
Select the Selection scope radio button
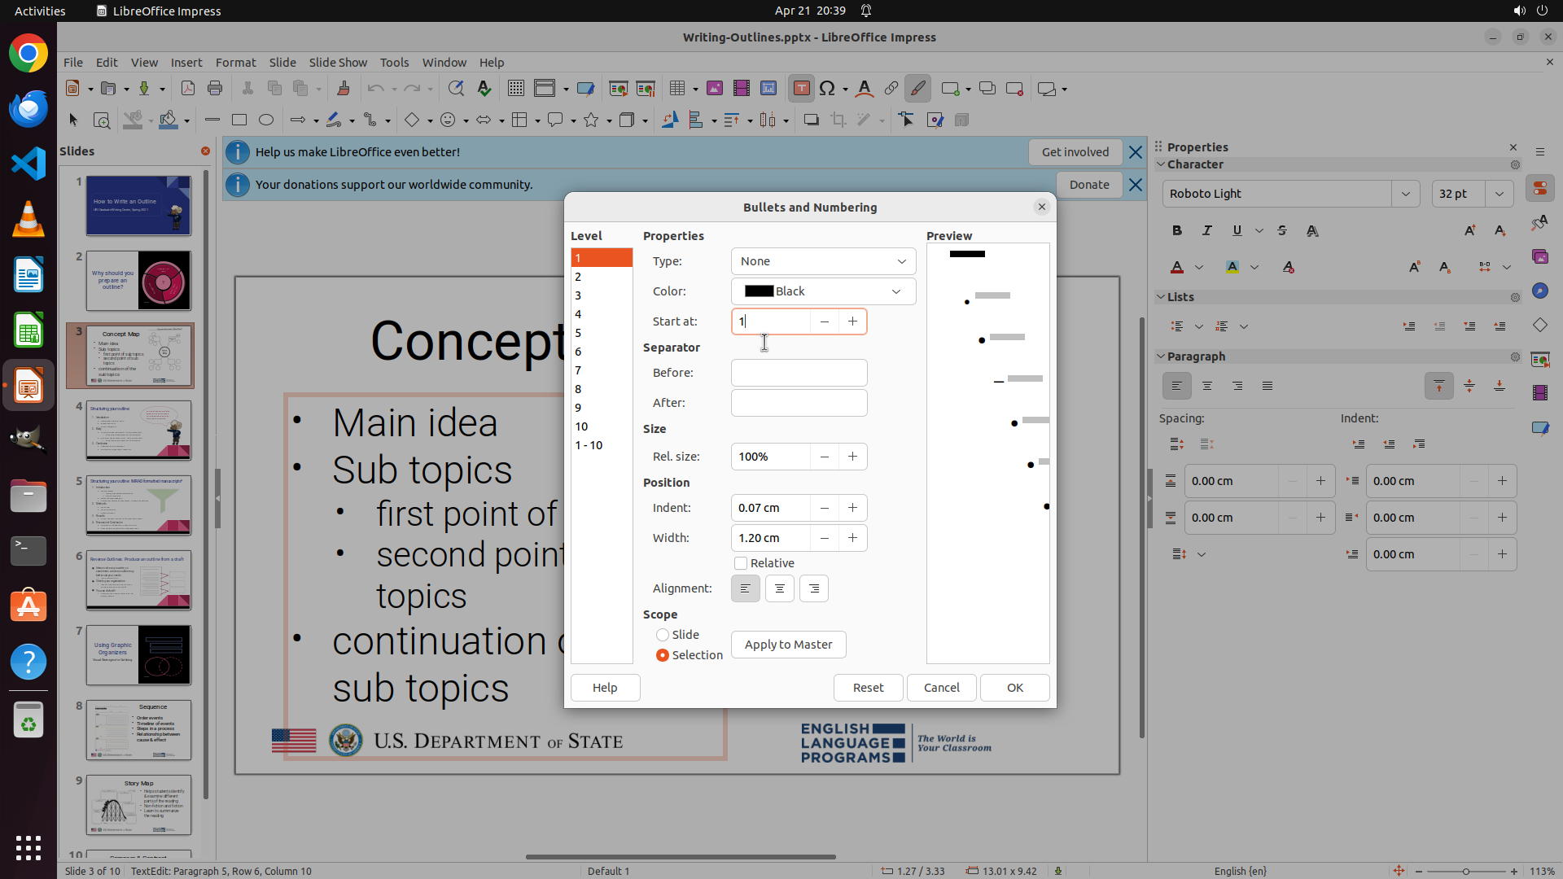[663, 655]
